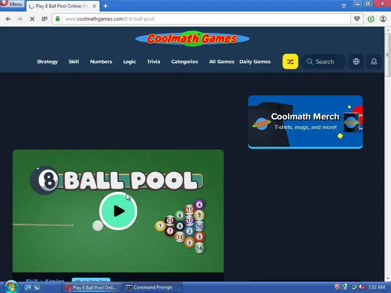The width and height of the screenshot is (391, 293).
Task: Start 8 Ball Pool with the play button
Action: click(118, 211)
